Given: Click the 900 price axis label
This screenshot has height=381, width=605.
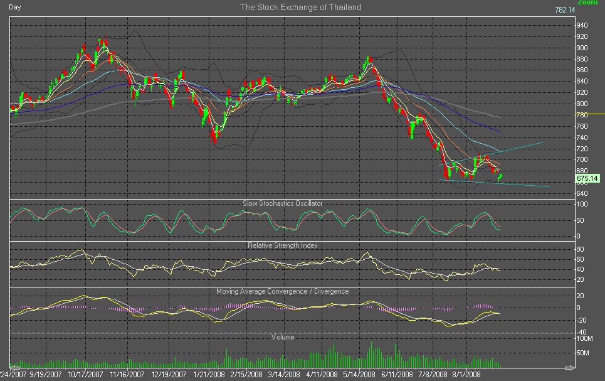Looking at the screenshot, I should pos(582,48).
